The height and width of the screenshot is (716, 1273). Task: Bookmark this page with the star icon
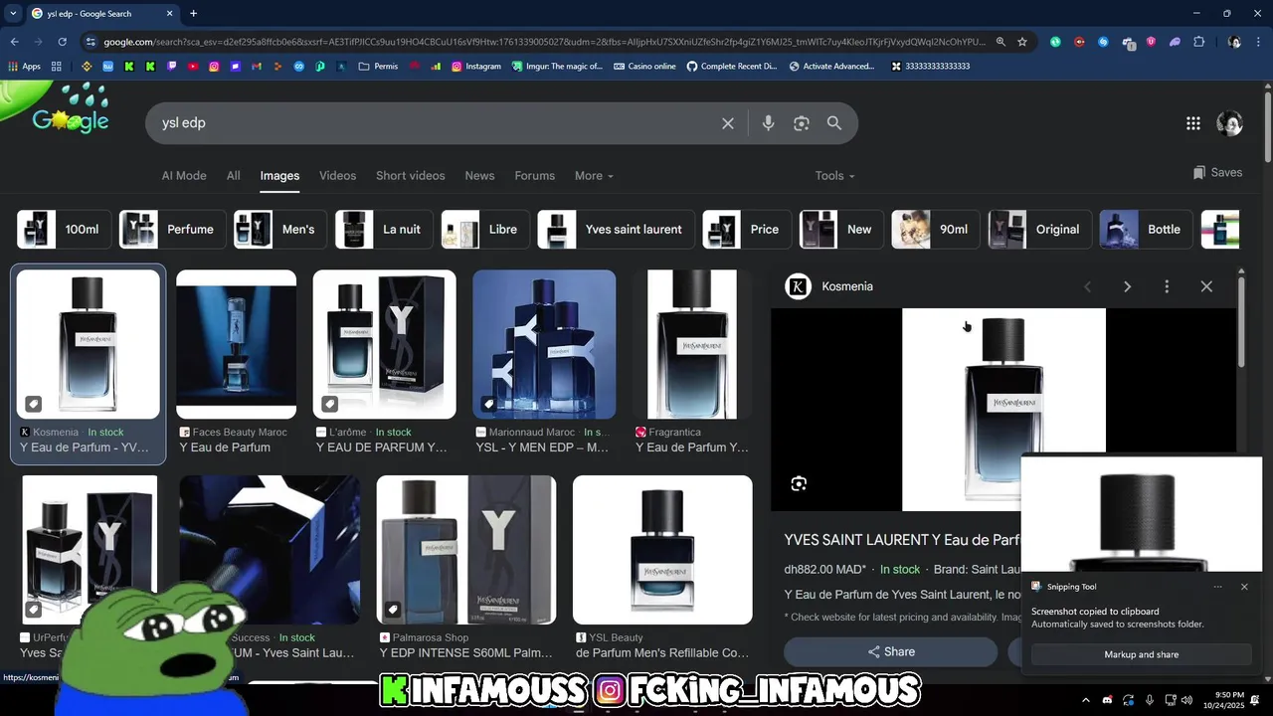tap(1021, 42)
